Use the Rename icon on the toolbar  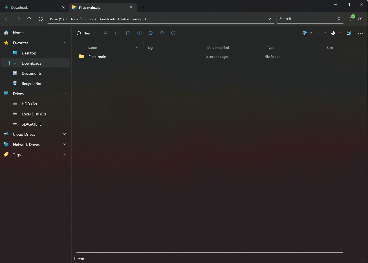139,33
